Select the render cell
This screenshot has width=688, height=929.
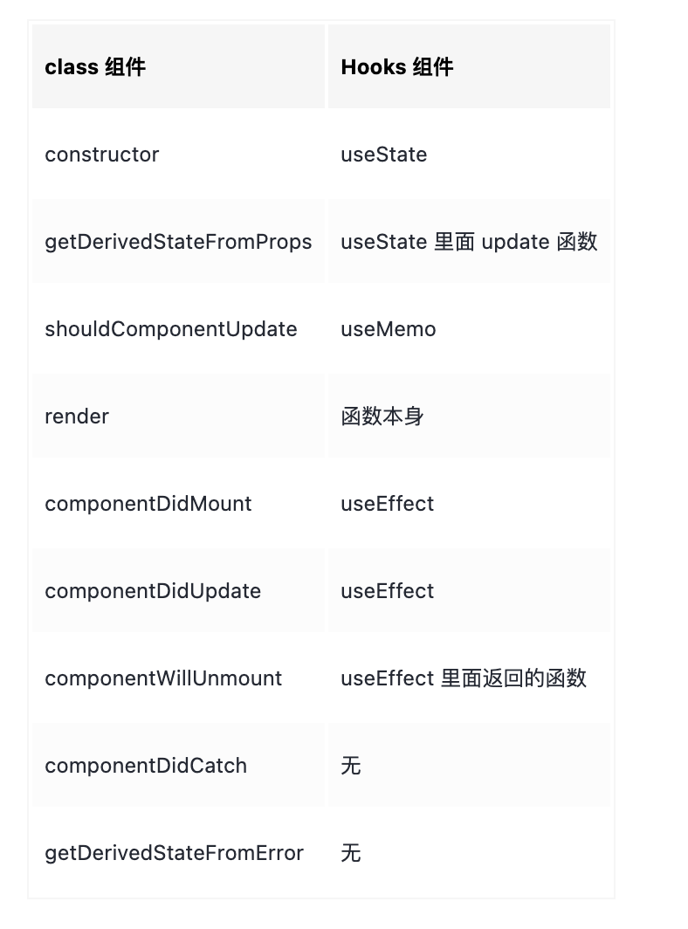point(77,416)
